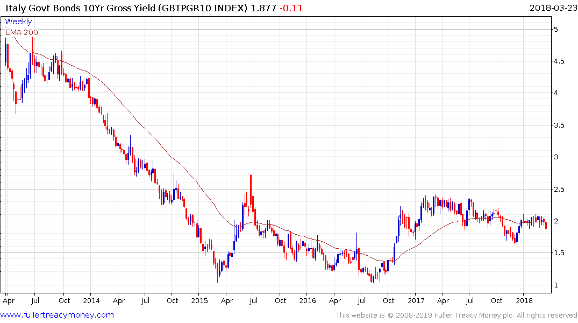
Task: Click the y-axis label '2.5'
Action: click(559, 189)
